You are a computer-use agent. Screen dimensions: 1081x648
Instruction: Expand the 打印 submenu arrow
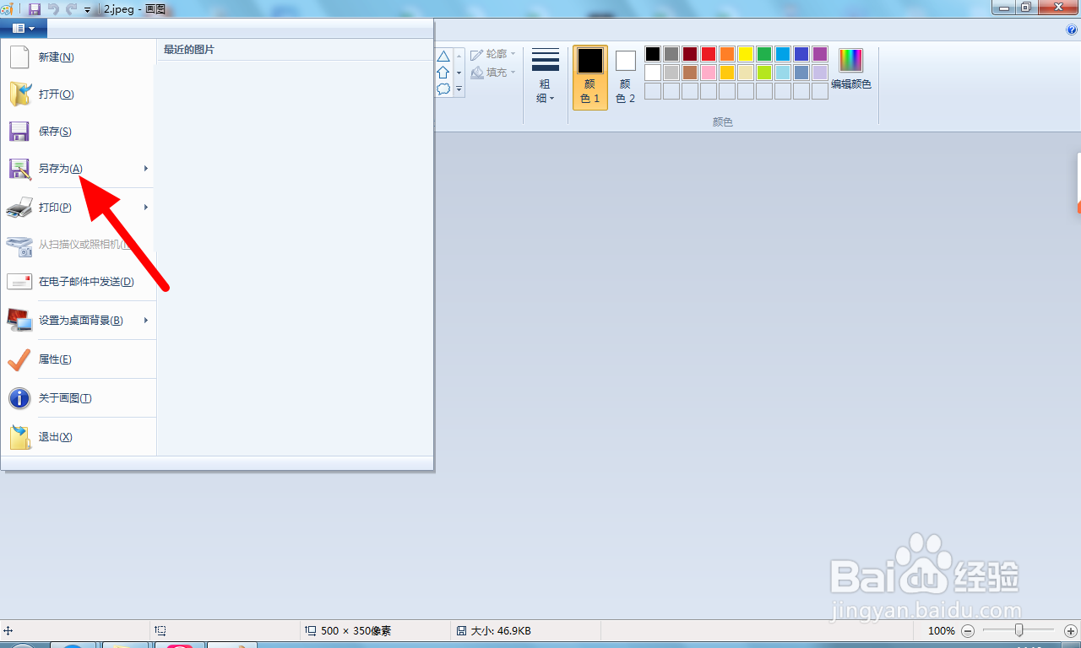(x=146, y=208)
